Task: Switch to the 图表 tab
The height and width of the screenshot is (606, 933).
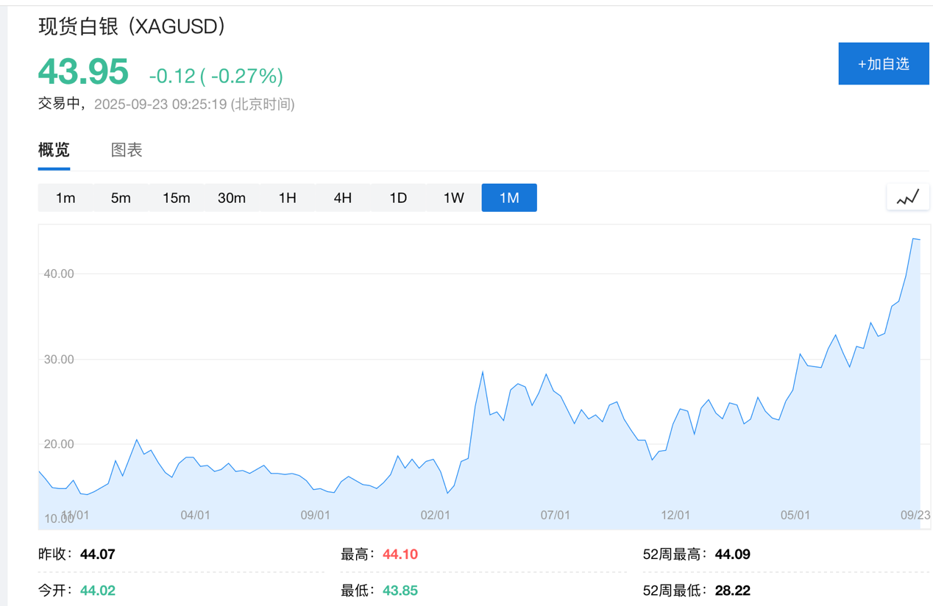Action: (x=127, y=149)
